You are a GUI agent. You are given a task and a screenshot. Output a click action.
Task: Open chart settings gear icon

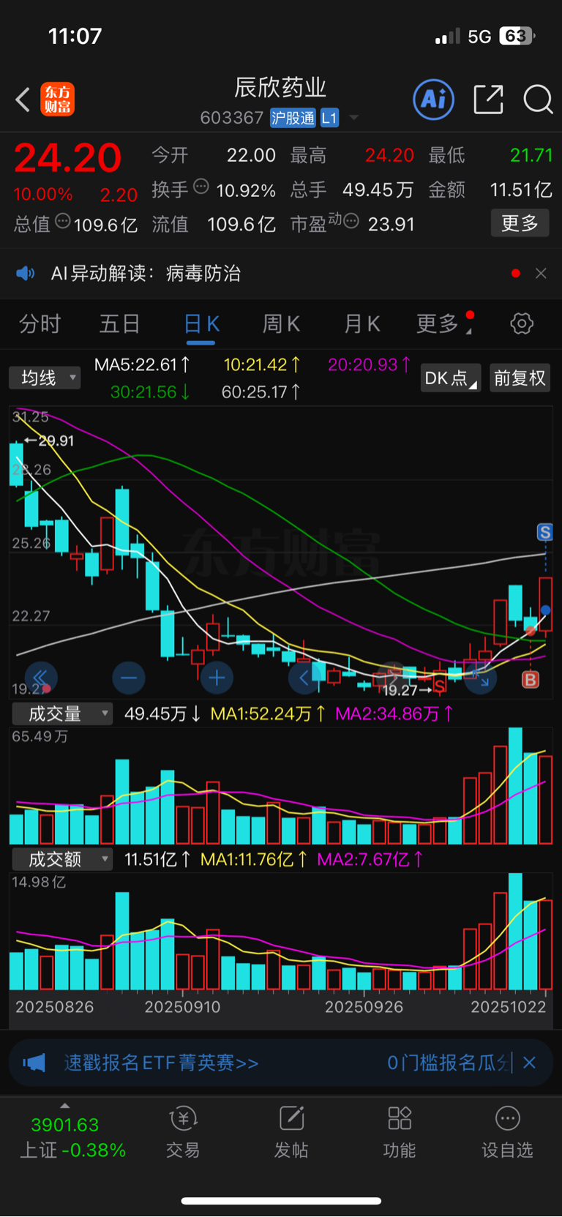522,323
